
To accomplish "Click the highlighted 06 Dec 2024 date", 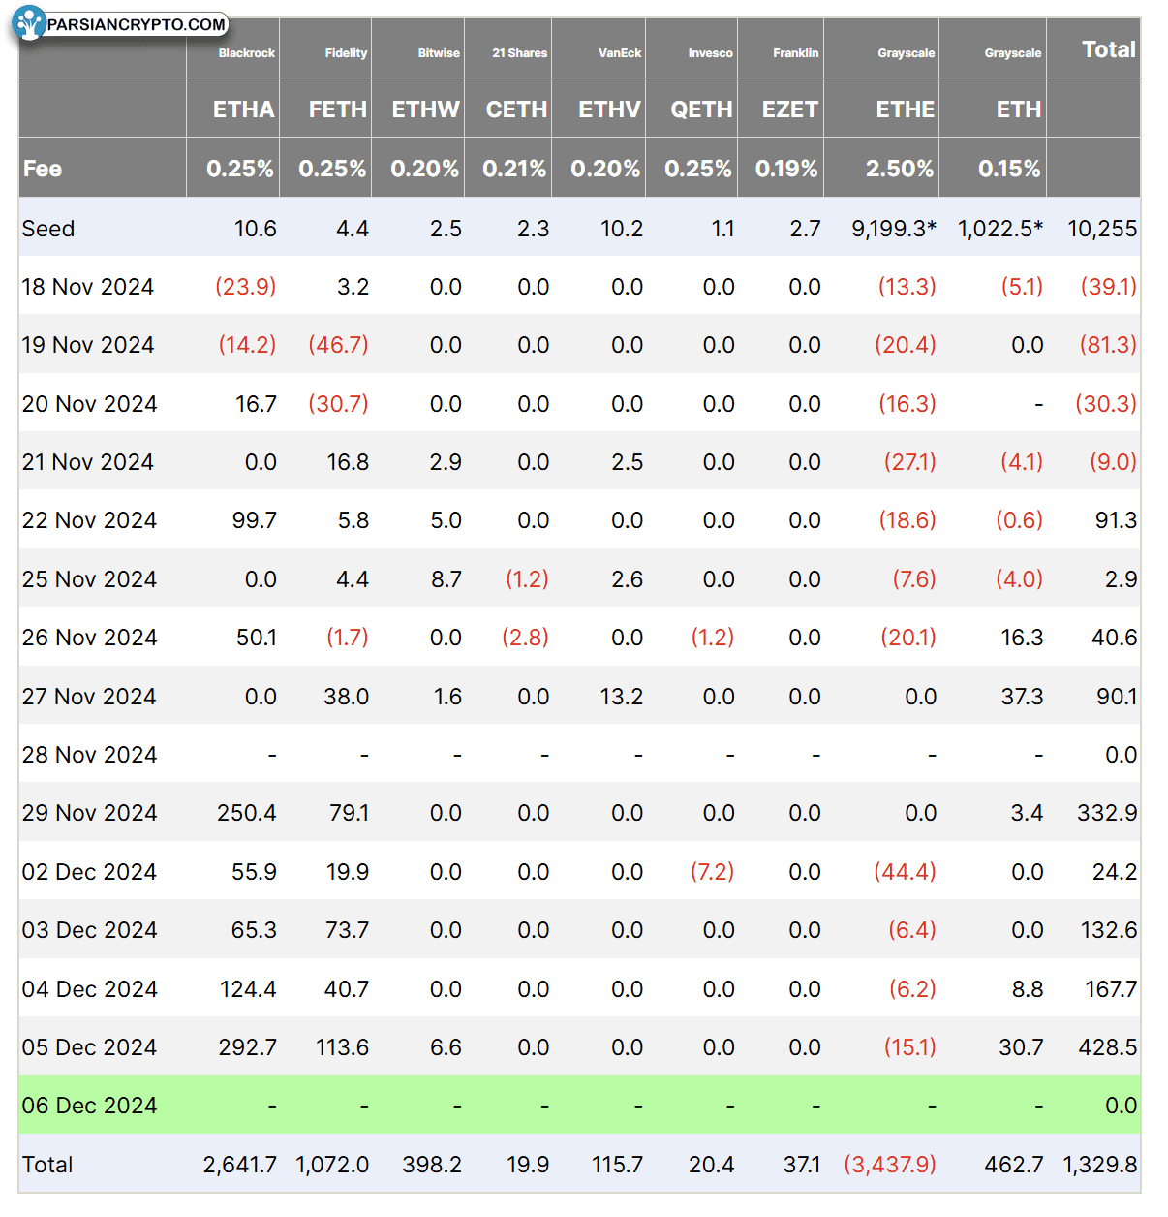I will (x=89, y=1106).
